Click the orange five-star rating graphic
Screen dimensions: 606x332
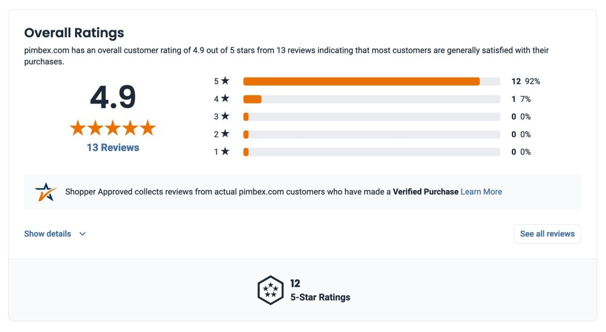coord(112,127)
